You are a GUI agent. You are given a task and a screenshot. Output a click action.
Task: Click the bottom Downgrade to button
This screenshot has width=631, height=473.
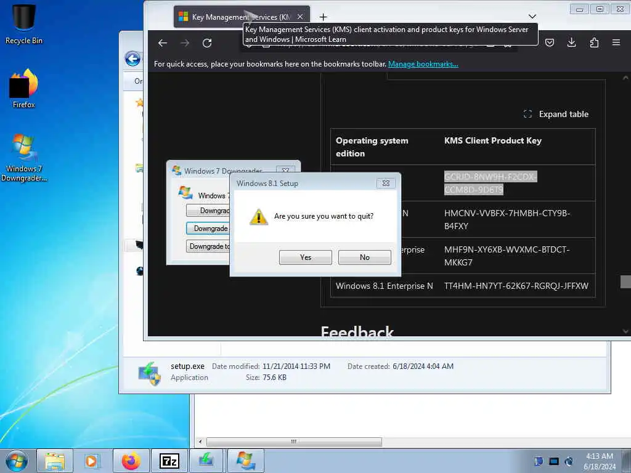tap(208, 246)
